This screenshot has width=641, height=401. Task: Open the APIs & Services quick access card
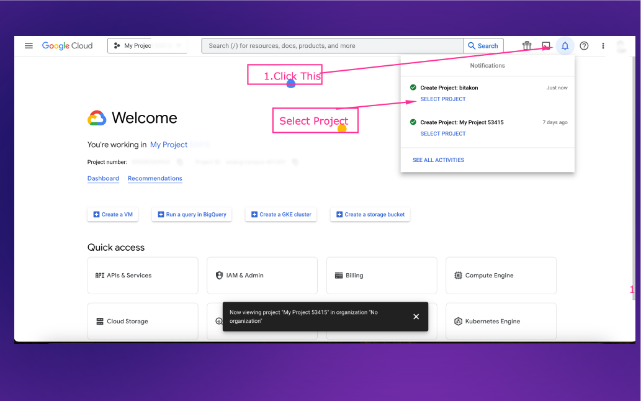(143, 276)
